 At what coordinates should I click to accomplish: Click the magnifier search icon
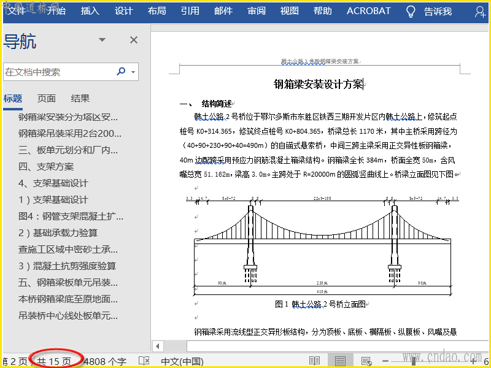point(121,72)
